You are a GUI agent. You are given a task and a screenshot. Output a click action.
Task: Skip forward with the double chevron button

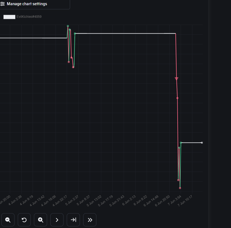pyautogui.click(x=90, y=220)
